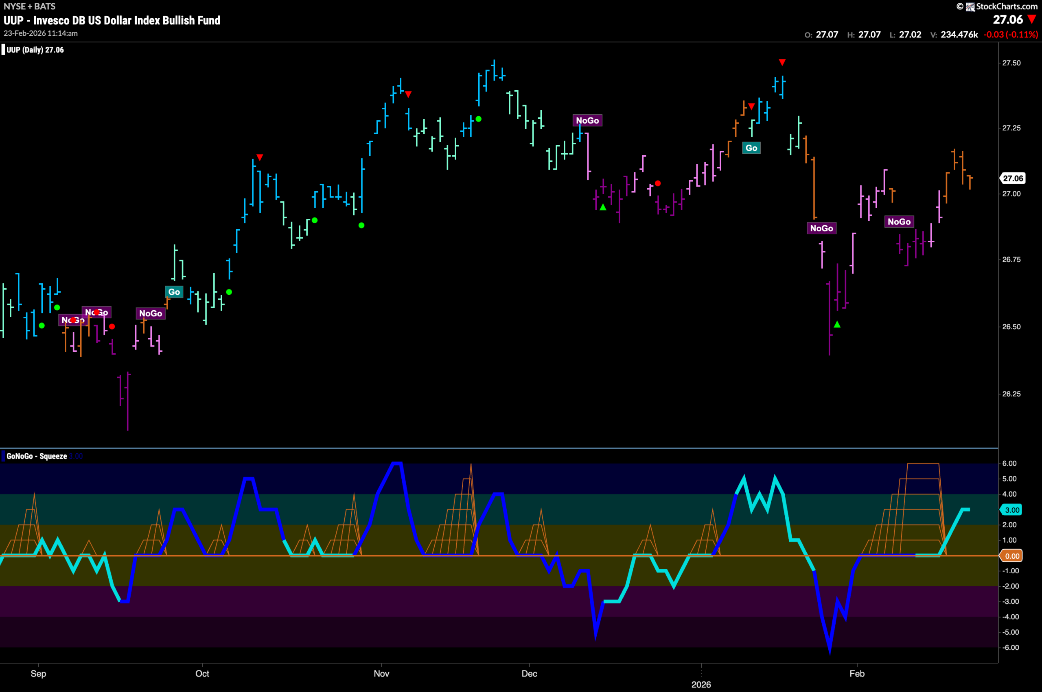This screenshot has width=1042, height=692.
Task: Click the Go label near late September
Action: [174, 292]
